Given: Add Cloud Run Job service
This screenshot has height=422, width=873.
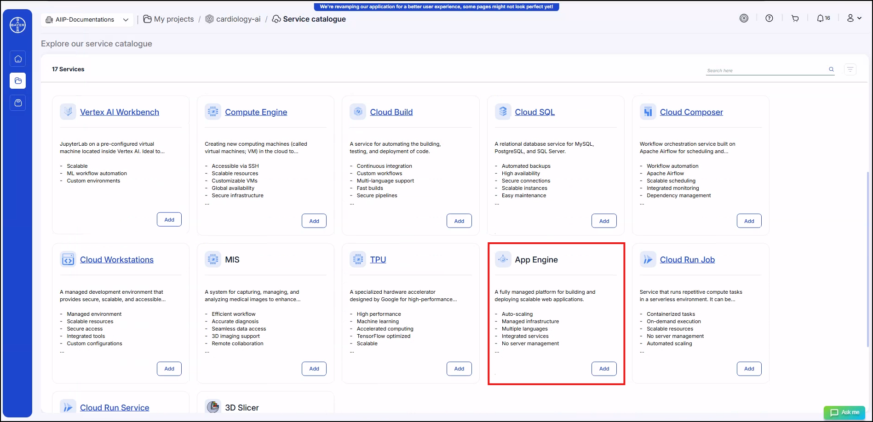Looking at the screenshot, I should pos(749,369).
